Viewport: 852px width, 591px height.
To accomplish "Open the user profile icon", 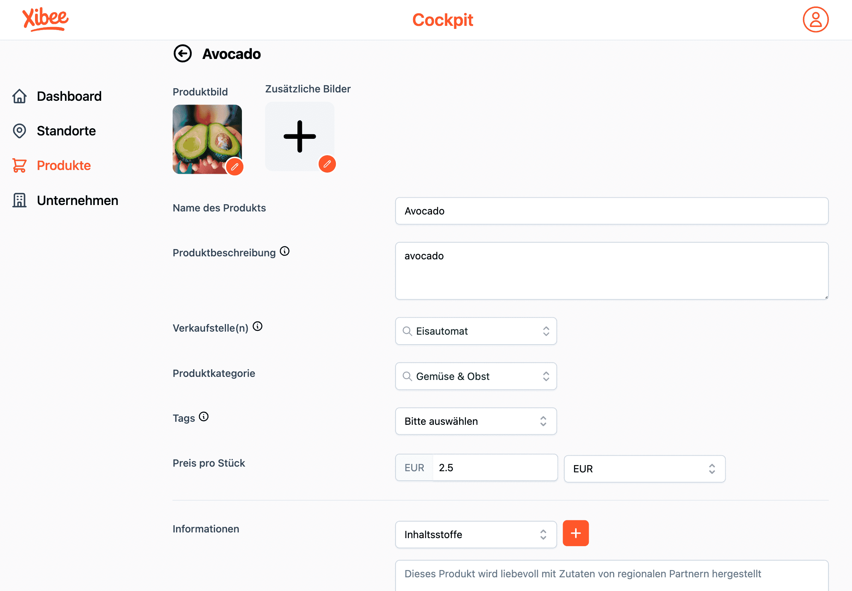I will point(815,20).
